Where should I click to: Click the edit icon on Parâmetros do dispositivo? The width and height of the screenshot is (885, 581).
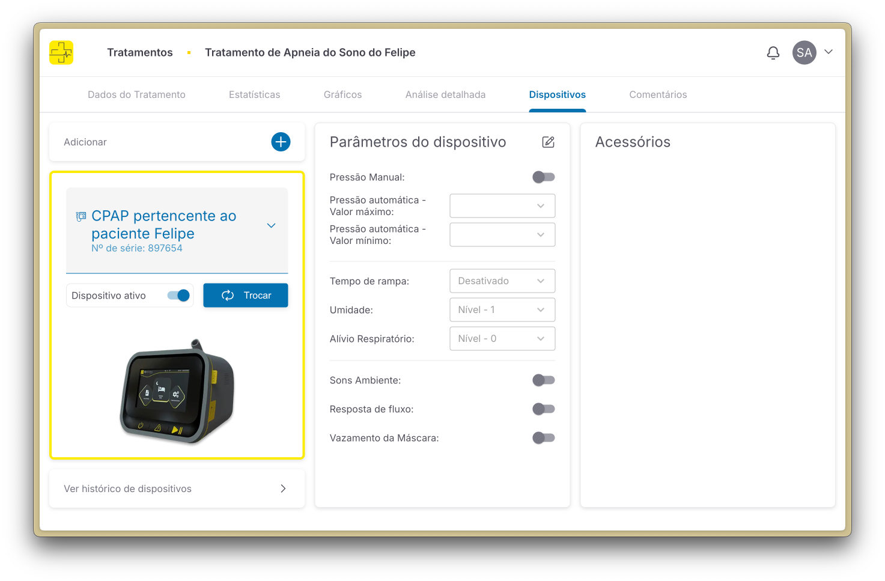pos(547,142)
